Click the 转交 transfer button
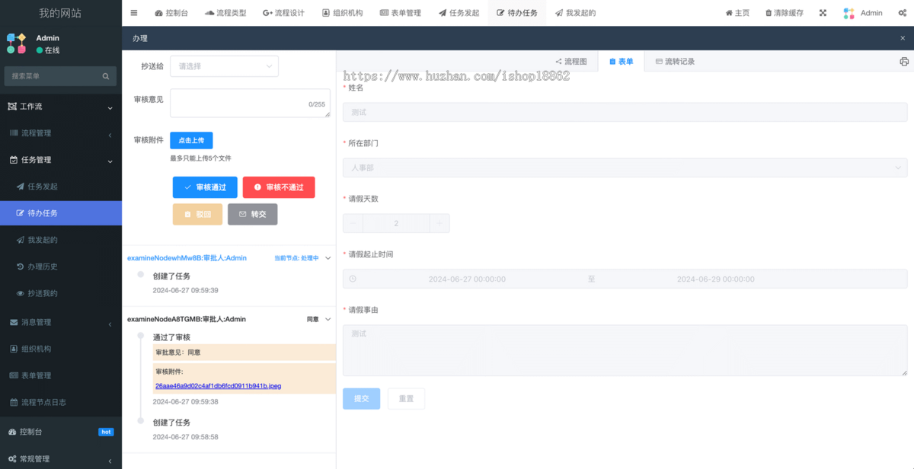This screenshot has height=469, width=914. click(x=252, y=214)
